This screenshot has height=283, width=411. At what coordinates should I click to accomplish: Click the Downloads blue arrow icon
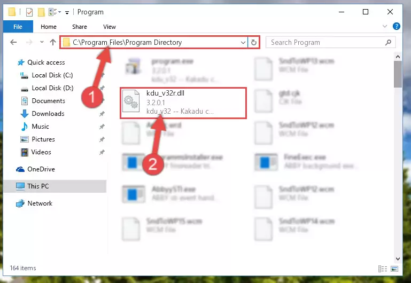[x=25, y=114]
